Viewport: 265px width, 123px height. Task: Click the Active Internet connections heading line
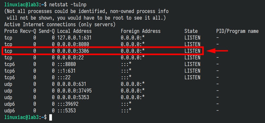point(60,24)
